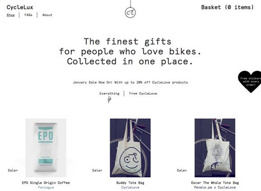
Task: Select the Everything filter
Action: pos(109,94)
